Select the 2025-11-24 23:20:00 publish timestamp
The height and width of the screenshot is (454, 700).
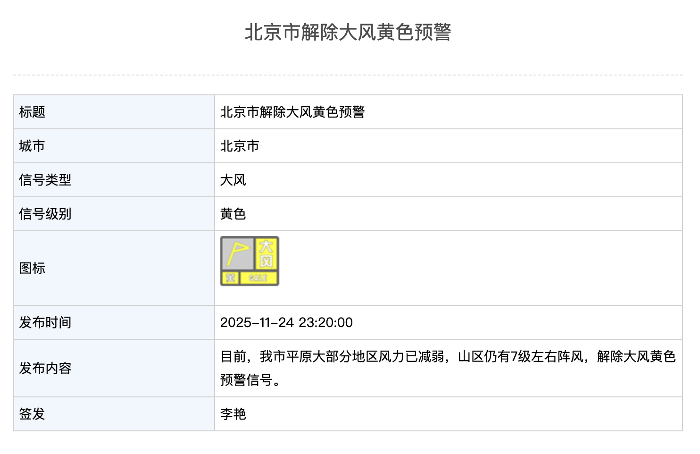pyautogui.click(x=286, y=322)
